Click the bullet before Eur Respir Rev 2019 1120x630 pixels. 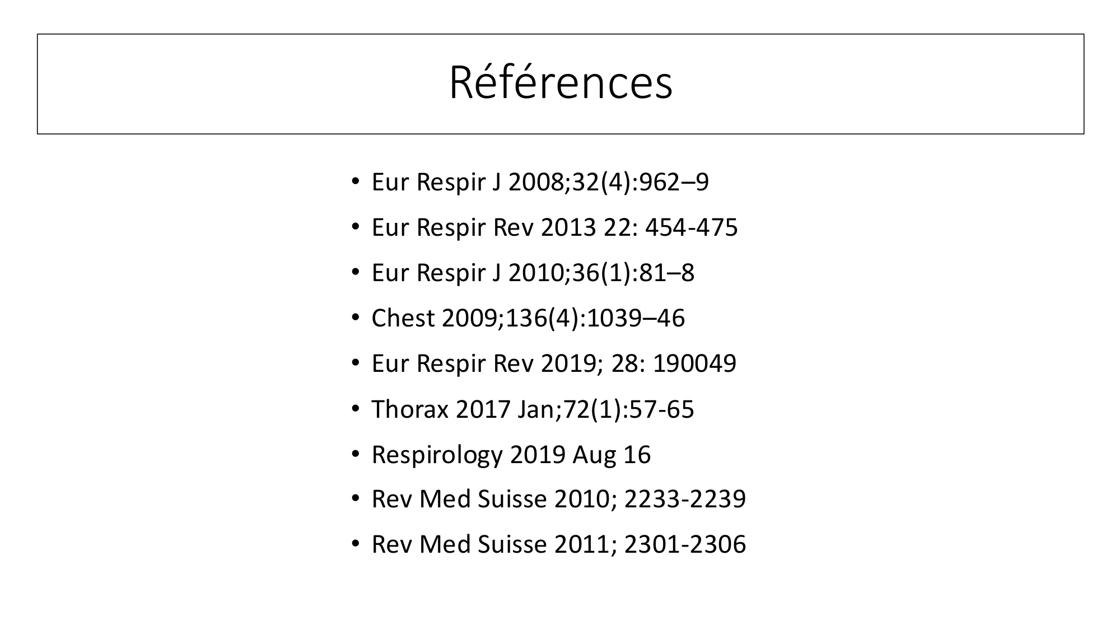point(354,363)
